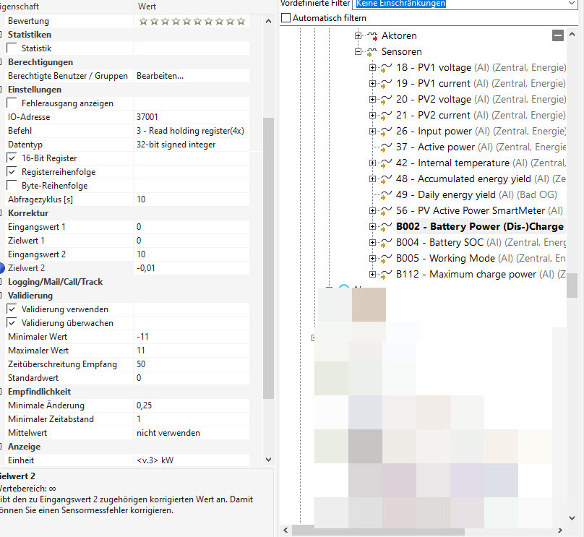Click sensor icon for B004 - Battery SOC
This screenshot has height=537, width=584.
(x=386, y=243)
